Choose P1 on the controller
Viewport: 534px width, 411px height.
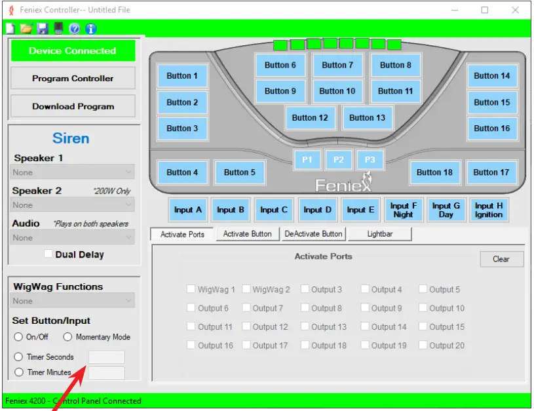click(307, 159)
